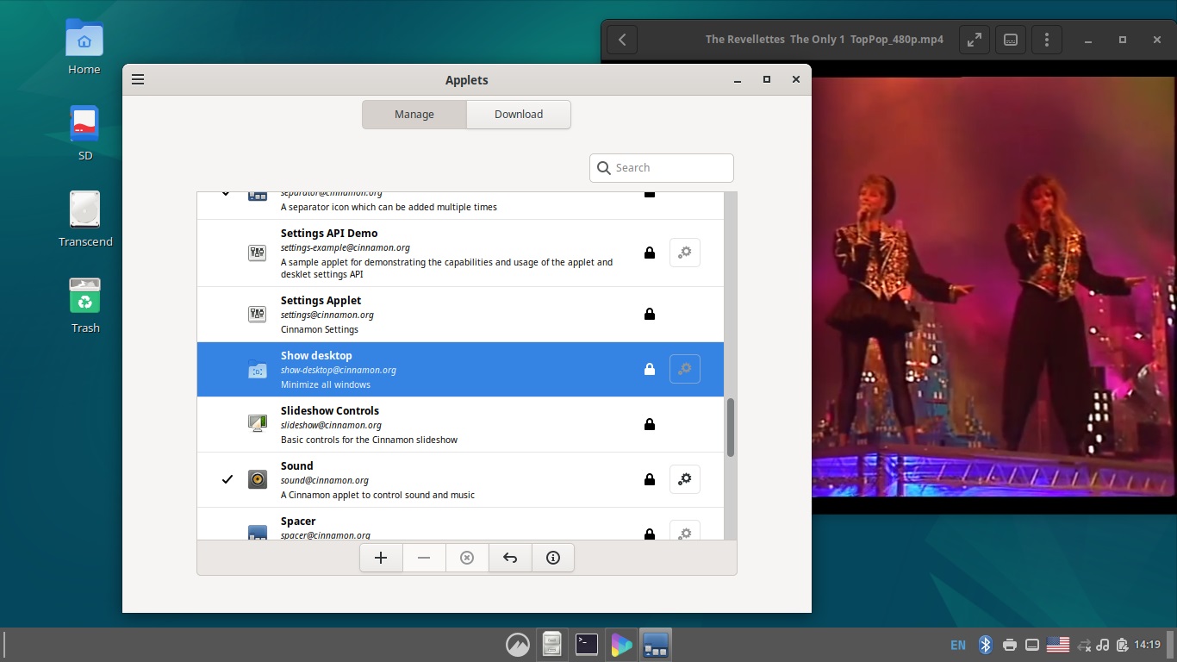Select the SD card desktop icon

click(84, 133)
